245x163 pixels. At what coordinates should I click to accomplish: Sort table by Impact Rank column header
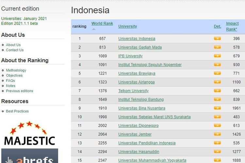point(232,26)
